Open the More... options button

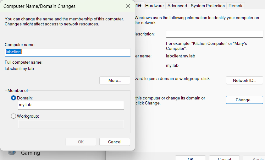pos(114,80)
